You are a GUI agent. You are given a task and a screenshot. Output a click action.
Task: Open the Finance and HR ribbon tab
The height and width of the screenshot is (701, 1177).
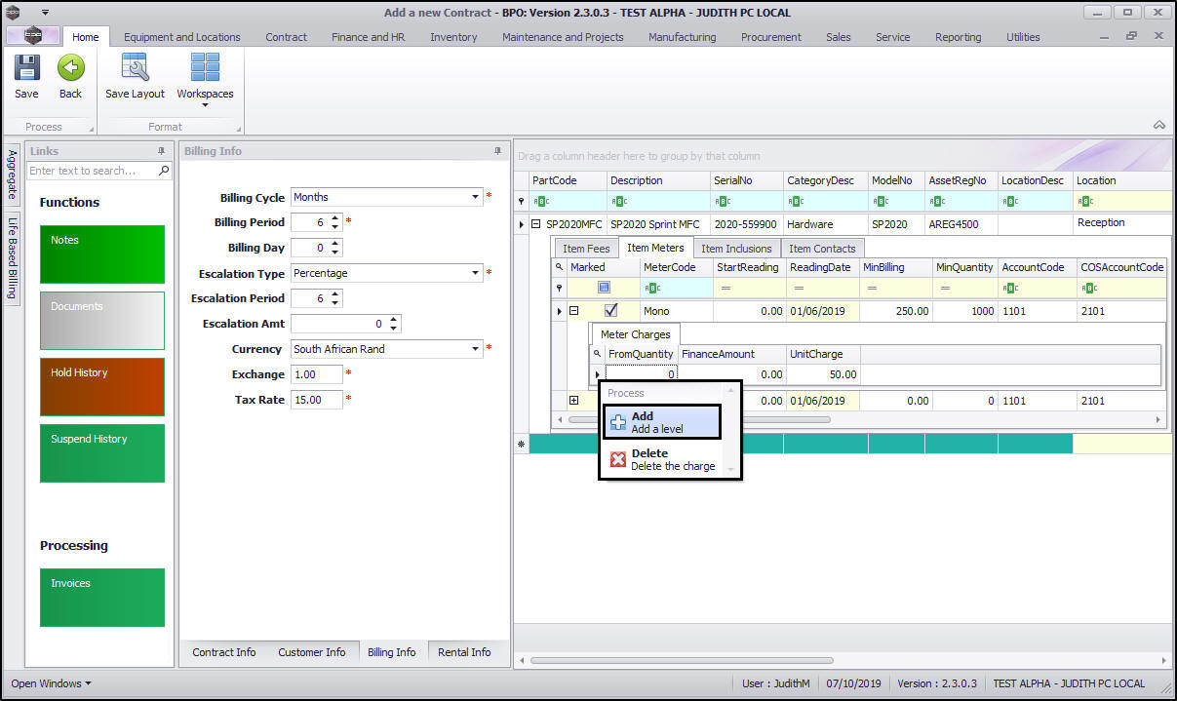click(368, 37)
